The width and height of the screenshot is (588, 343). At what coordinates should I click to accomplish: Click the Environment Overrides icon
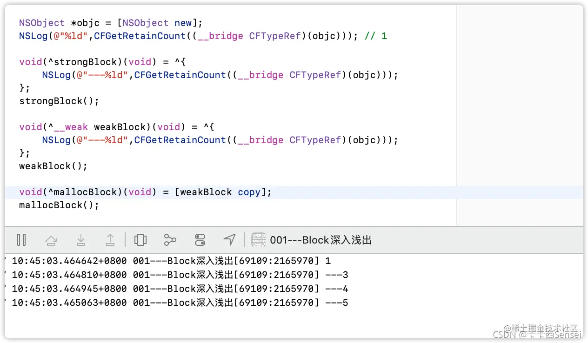tap(200, 240)
